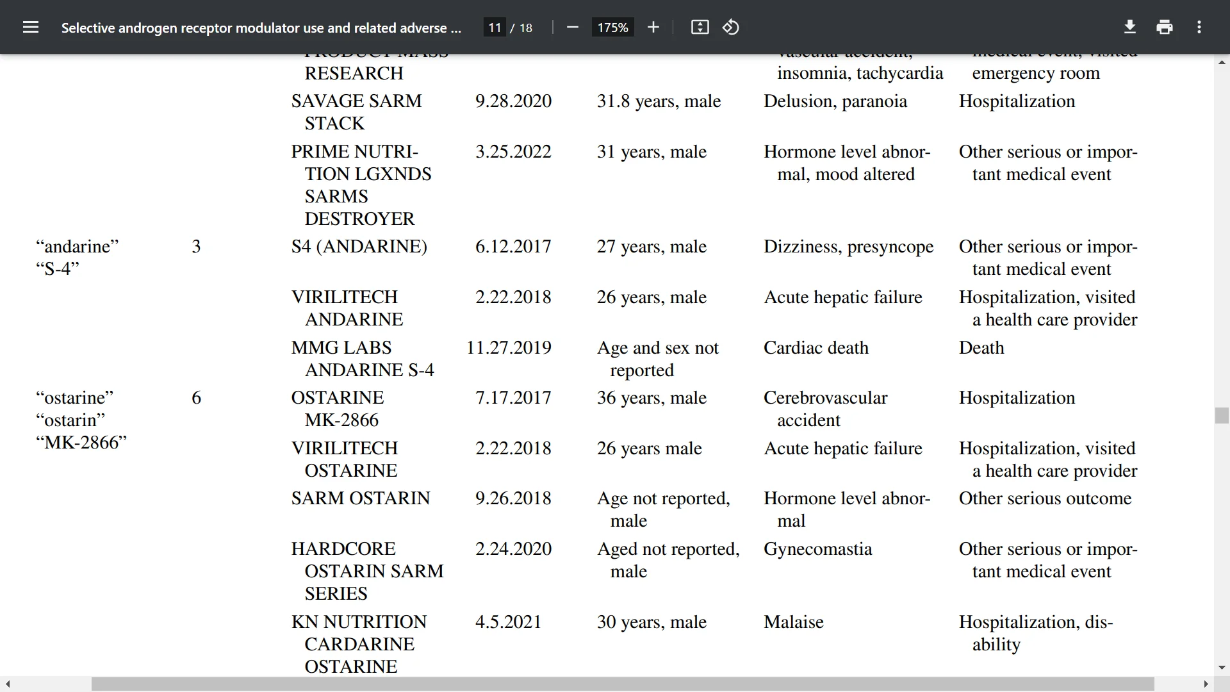Viewport: 1230px width, 692px height.
Task: Click the text "Gynecomastia"
Action: [818, 549]
